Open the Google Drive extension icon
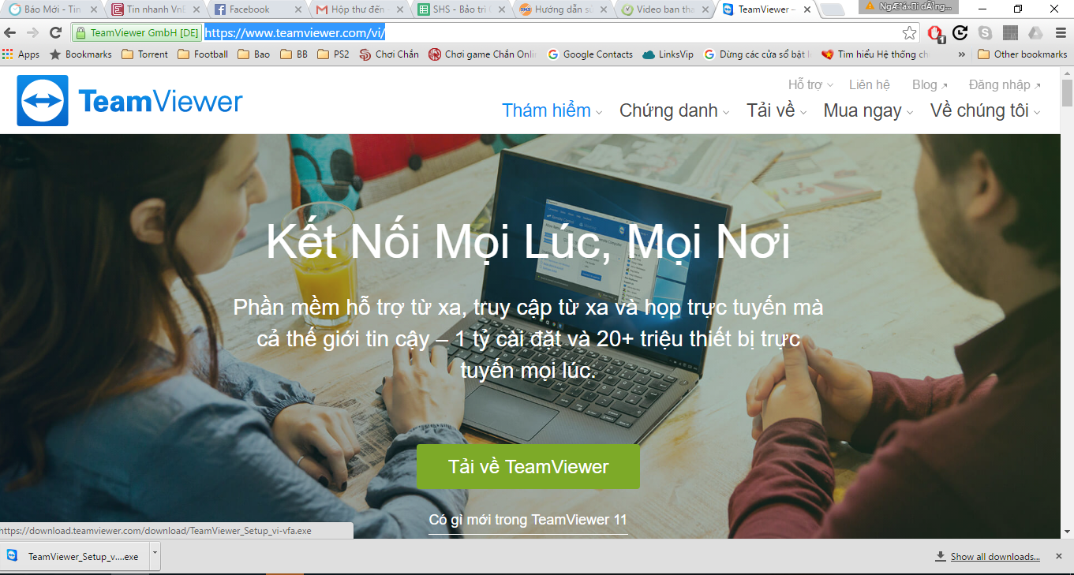 tap(1035, 33)
